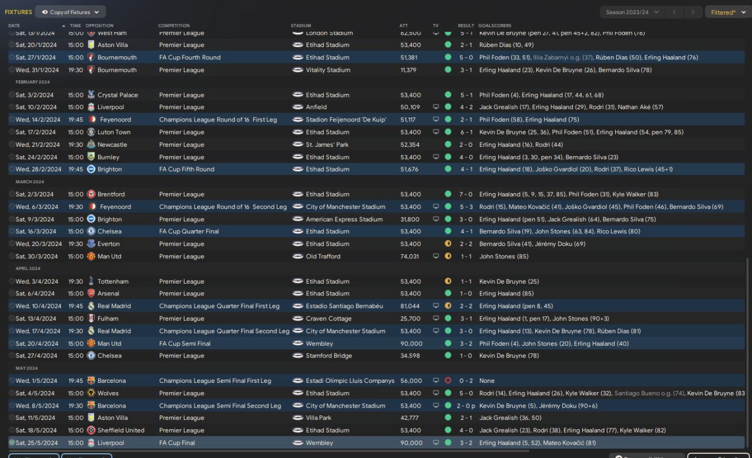Click 'Stamford Bridge' stadium name
Screen dimensions: 752x458
pos(329,356)
